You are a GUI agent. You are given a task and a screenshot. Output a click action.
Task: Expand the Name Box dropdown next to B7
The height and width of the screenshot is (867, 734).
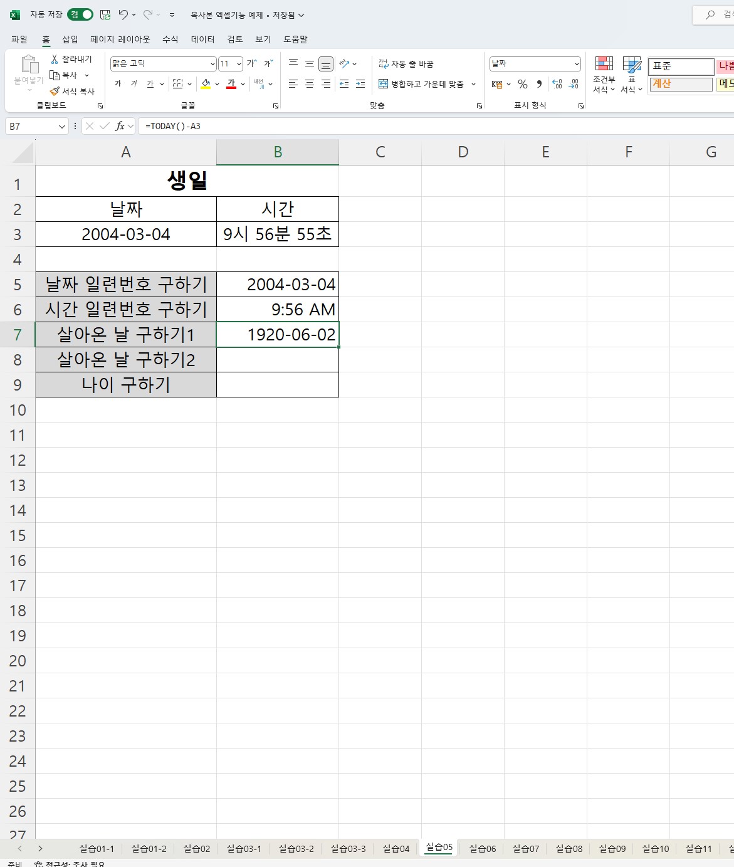point(61,127)
